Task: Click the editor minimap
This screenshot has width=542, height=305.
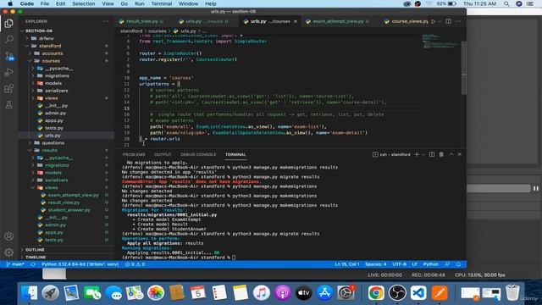Action: coord(441,42)
